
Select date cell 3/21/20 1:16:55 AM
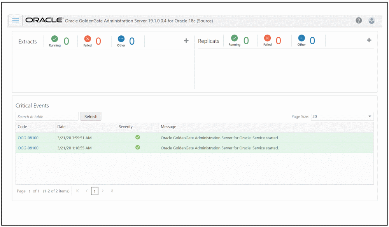click(74, 148)
